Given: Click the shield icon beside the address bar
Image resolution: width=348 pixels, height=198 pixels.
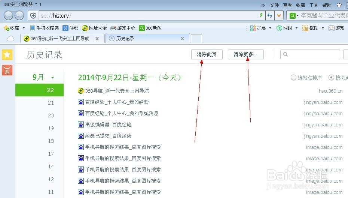Looking at the screenshot, I should [x=33, y=16].
